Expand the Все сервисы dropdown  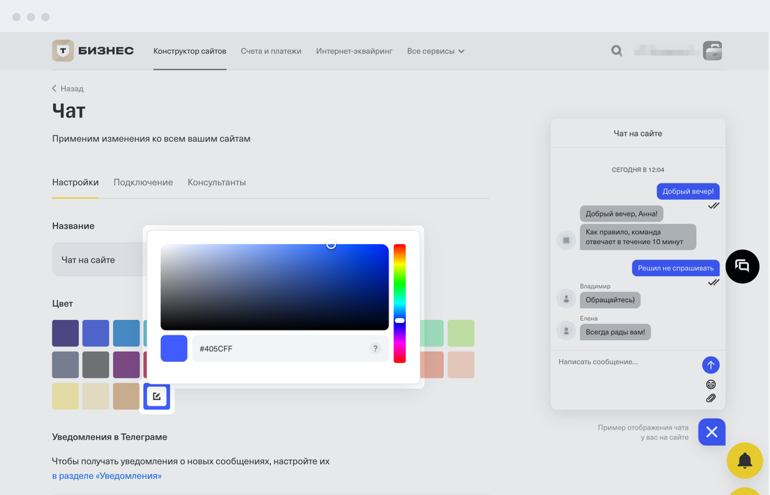[x=436, y=51]
